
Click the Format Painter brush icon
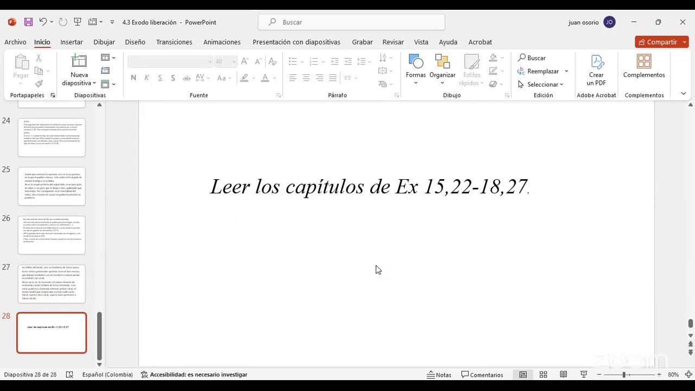coord(39,84)
